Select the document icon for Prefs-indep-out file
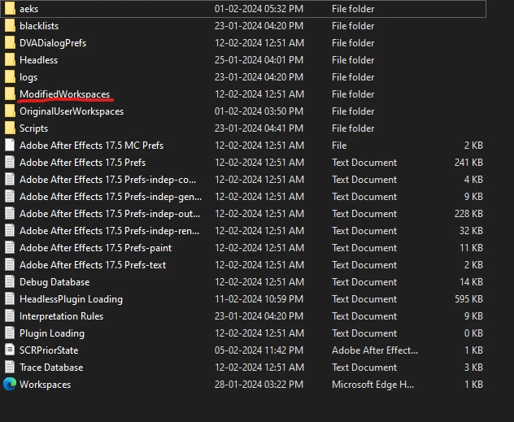Viewport: 514px width, 422px height. [x=10, y=213]
